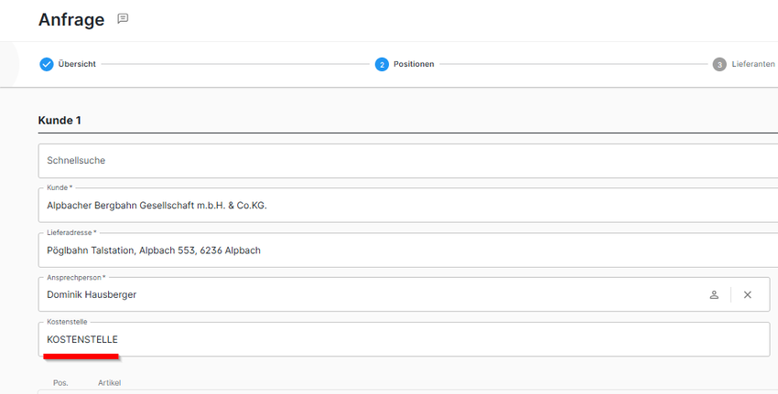Click the Kunde 1 section heading
778x394 pixels.
coord(59,121)
